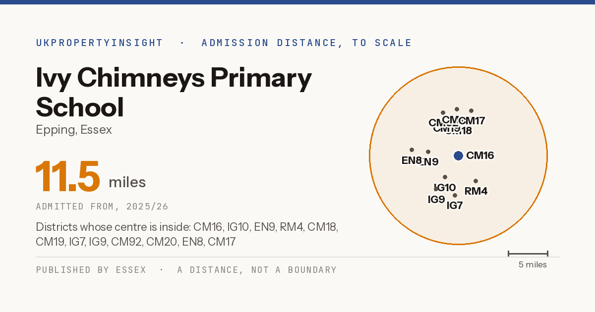Click the EN9 district dot

pyautogui.click(x=428, y=152)
